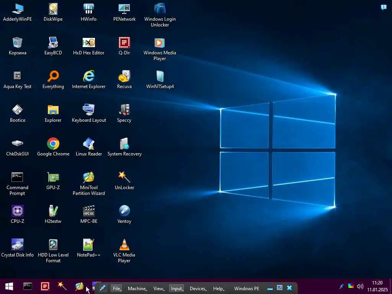Toggle the pin on the VM mini toolbar

(103, 288)
